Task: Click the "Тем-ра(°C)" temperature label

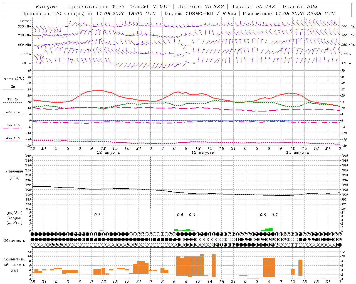Action: 13,78
